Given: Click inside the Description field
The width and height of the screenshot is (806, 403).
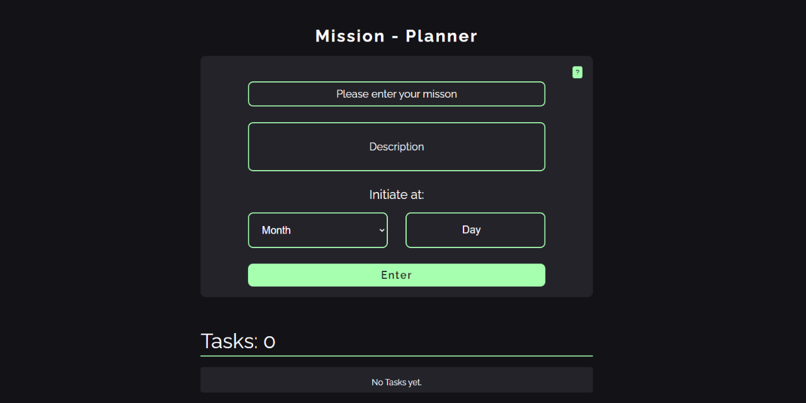Looking at the screenshot, I should (396, 146).
